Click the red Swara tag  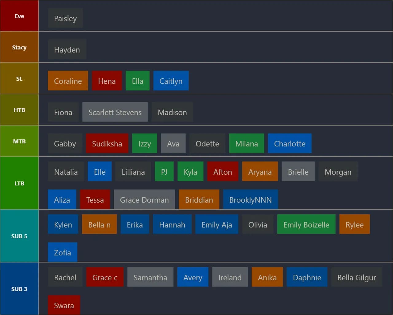[x=64, y=305]
